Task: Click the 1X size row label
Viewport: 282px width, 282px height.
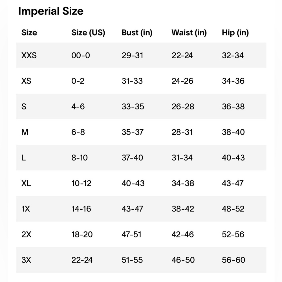Action: pyautogui.click(x=26, y=209)
